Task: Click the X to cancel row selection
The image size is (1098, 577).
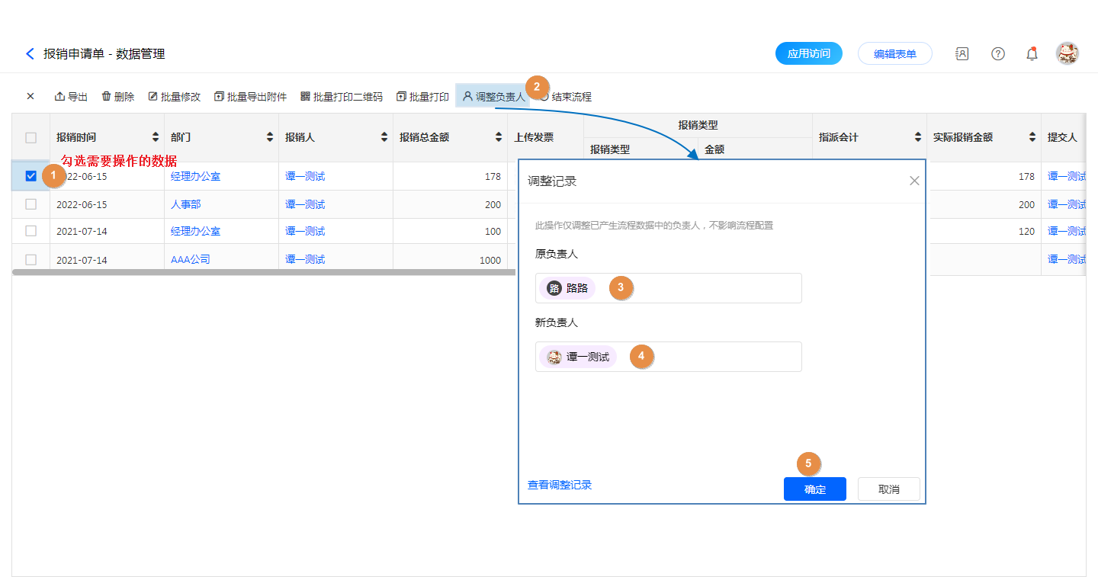Action: coord(30,97)
